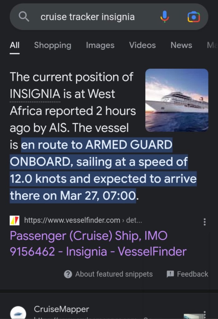218x319 pixels.
Task: Switch to the Shopping tab
Action: (53, 45)
